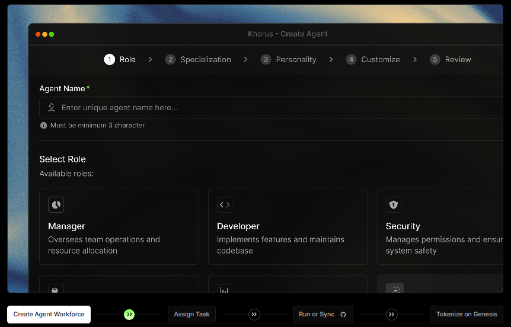Click the chevron between Personality and Customize
Viewport: 511px width, 327px height.
point(331,60)
